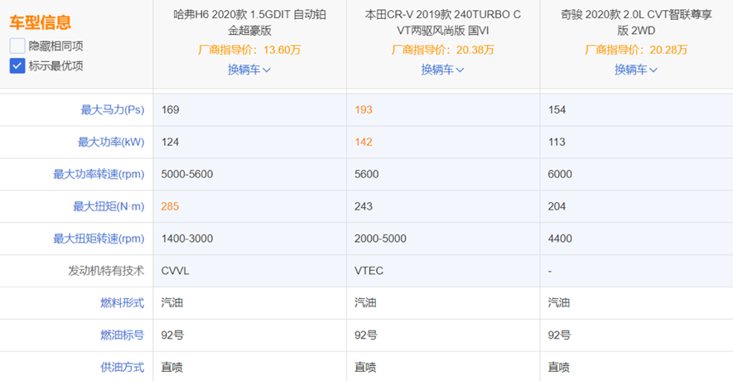Viewport: 733px width, 381px height.
Task: Click 厂商指导价: 20.38万 price
Action: 442,50
